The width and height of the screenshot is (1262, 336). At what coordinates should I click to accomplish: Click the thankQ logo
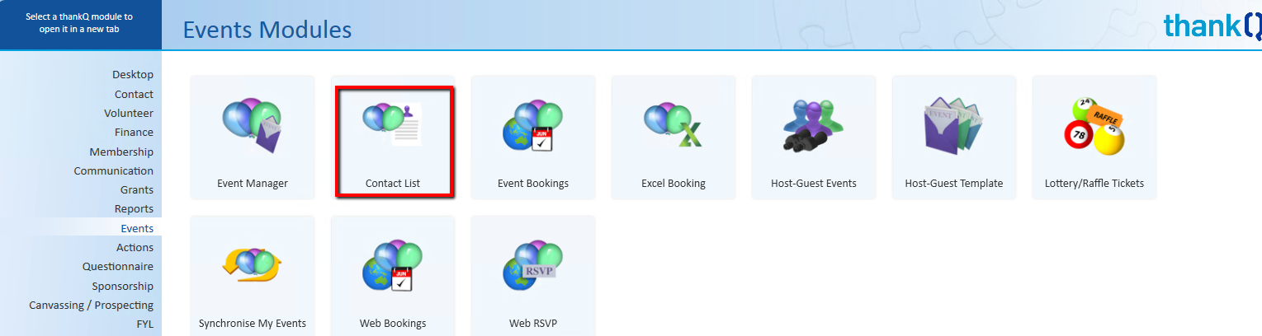click(1212, 26)
